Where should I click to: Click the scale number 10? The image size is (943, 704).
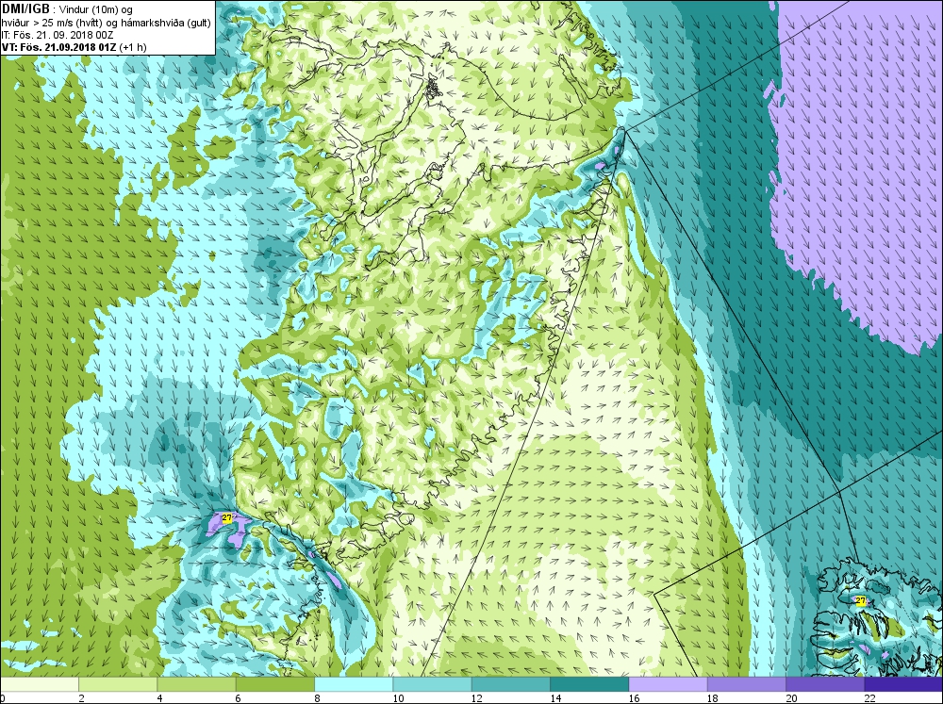pyautogui.click(x=398, y=698)
